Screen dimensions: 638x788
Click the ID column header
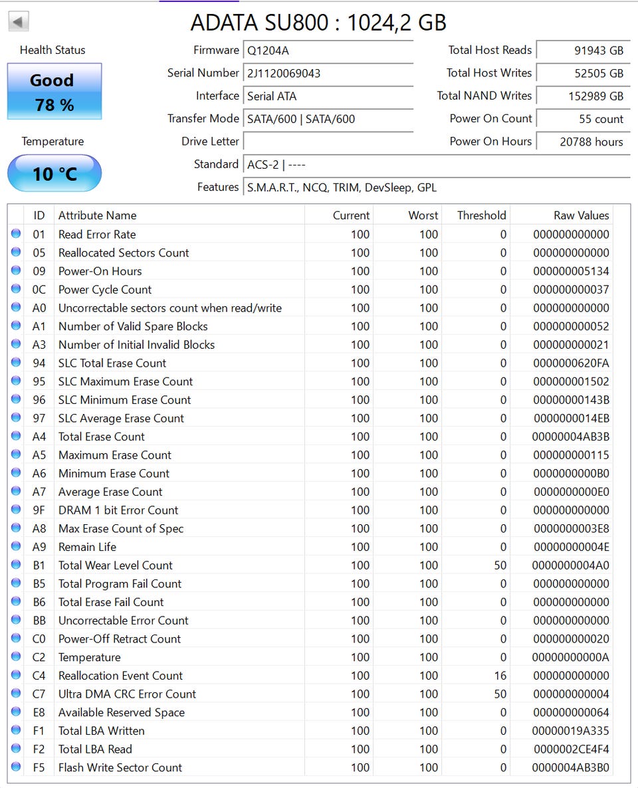pos(39,215)
